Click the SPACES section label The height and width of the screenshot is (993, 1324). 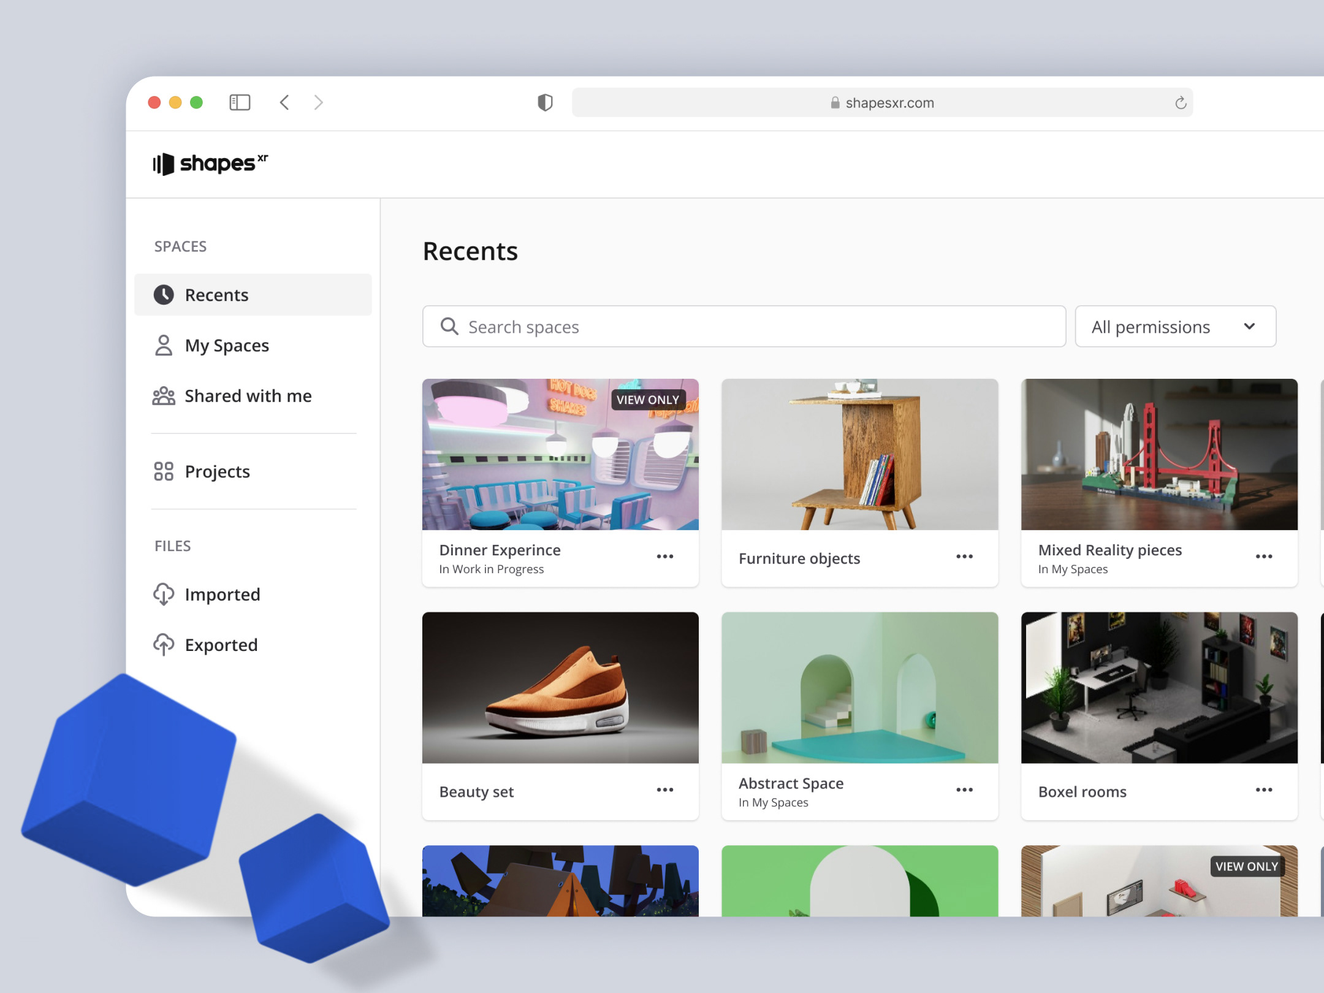pyautogui.click(x=180, y=246)
